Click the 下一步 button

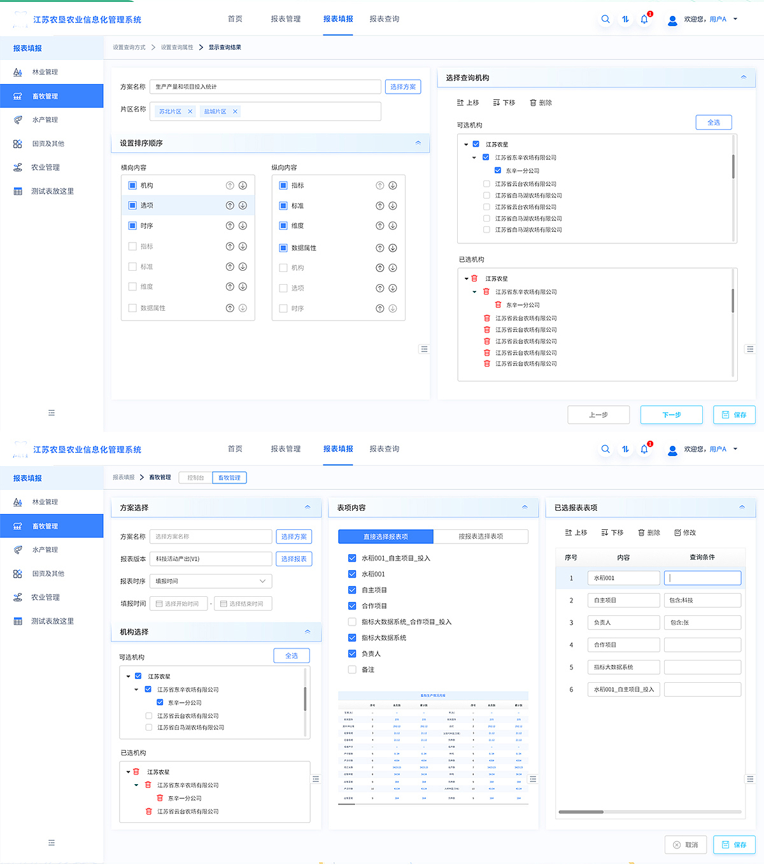672,415
